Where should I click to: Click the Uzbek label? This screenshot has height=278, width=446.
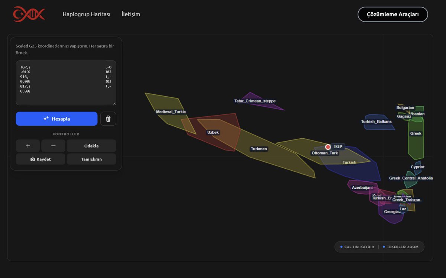[x=213, y=133]
